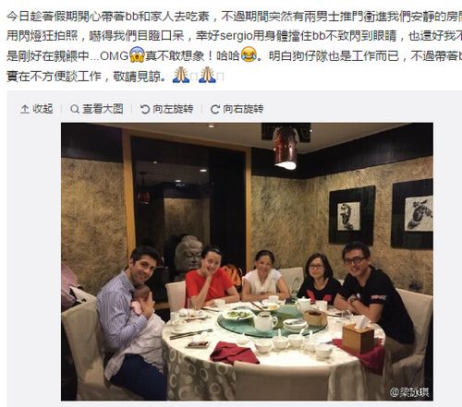Click the dinner table group photo
The image size is (462, 407).
[x=247, y=261]
